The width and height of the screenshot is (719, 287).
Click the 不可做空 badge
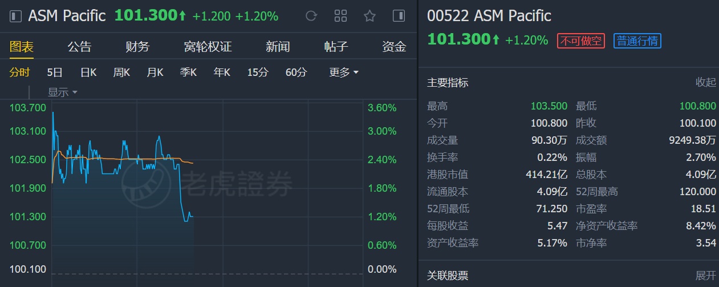[580, 41]
